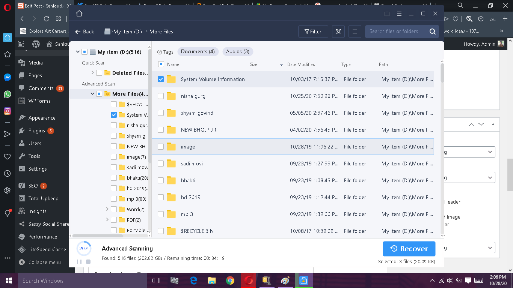Open Media in WordPress sidebar
This screenshot has width=513, height=288.
(36, 63)
